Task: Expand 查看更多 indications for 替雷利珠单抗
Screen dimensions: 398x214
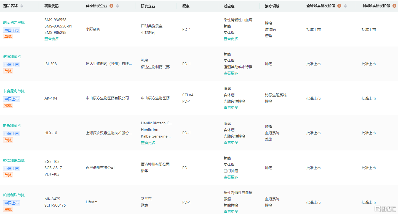Action: click(x=231, y=177)
